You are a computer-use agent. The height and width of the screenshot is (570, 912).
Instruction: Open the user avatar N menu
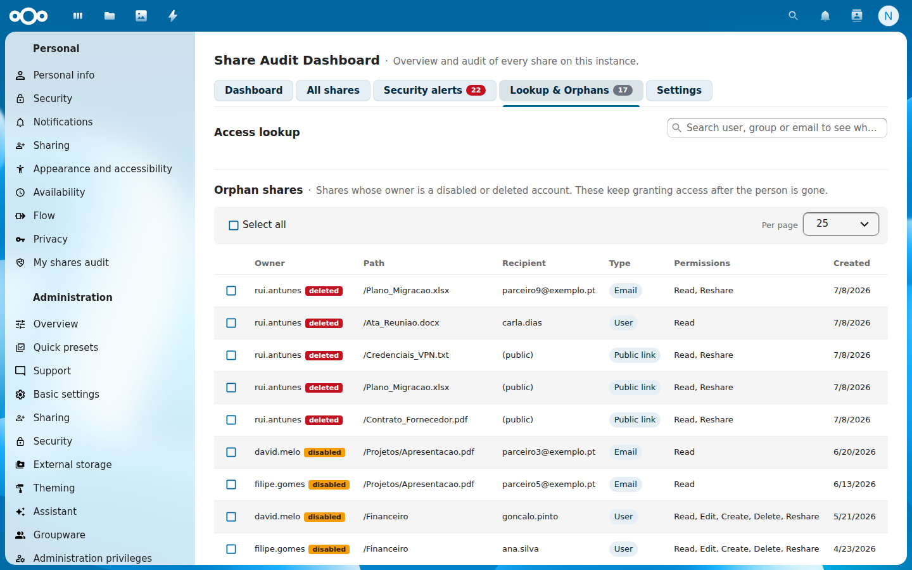point(888,16)
